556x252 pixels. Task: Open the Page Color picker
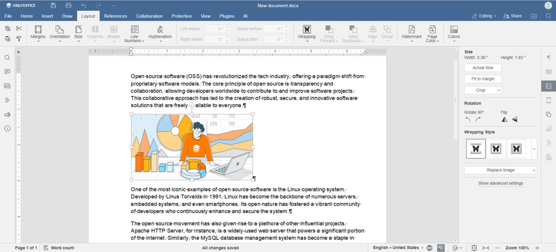pos(432,33)
